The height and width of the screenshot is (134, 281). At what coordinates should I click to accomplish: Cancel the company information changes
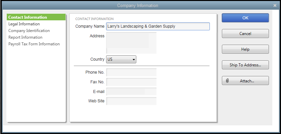(x=245, y=34)
